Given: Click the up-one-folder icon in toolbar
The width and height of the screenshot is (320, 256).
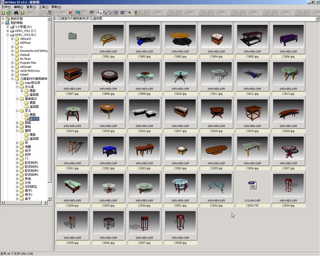Looking at the screenshot, I should point(3,13).
